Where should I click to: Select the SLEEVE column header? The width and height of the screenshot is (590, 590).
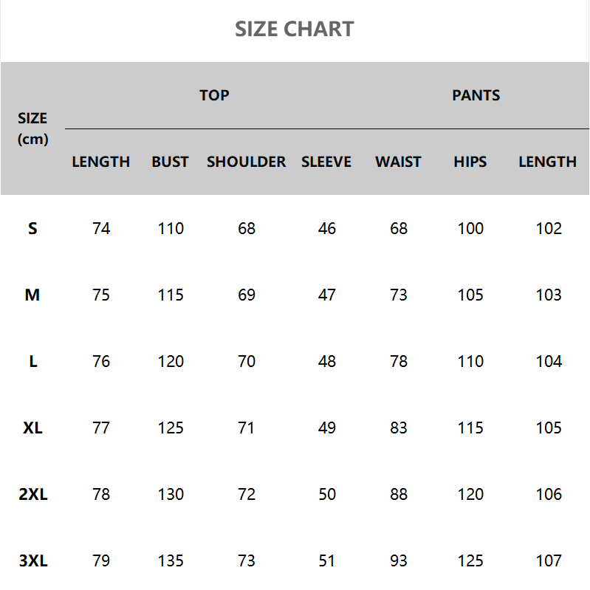pyautogui.click(x=326, y=162)
